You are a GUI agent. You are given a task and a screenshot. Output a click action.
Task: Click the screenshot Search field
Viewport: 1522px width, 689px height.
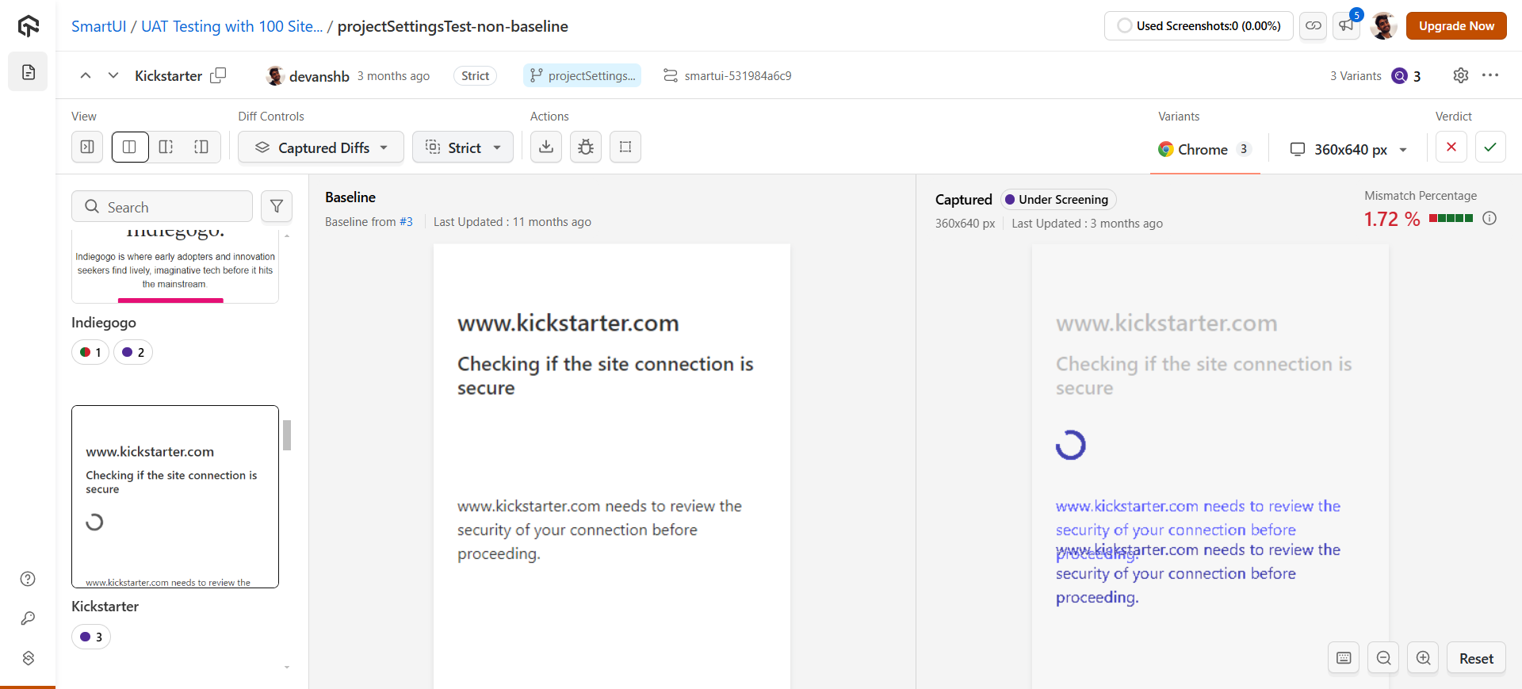(163, 207)
